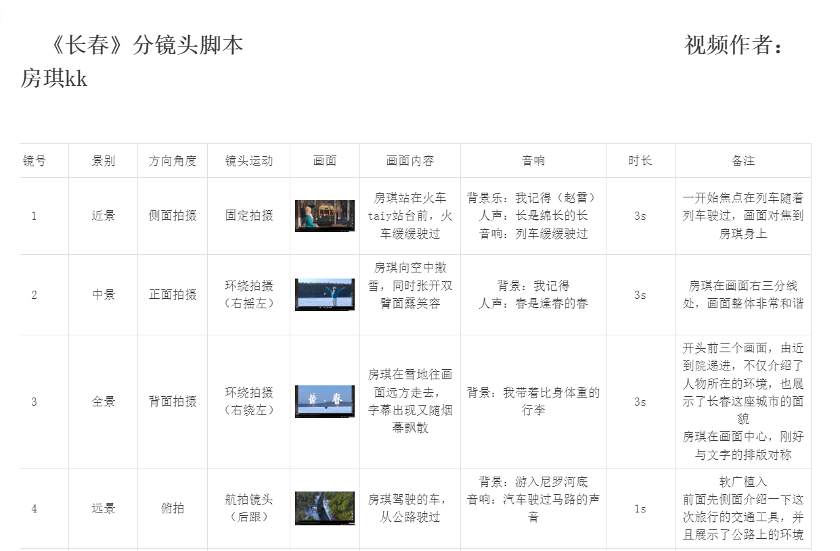Click the 备注 column header

[743, 161]
